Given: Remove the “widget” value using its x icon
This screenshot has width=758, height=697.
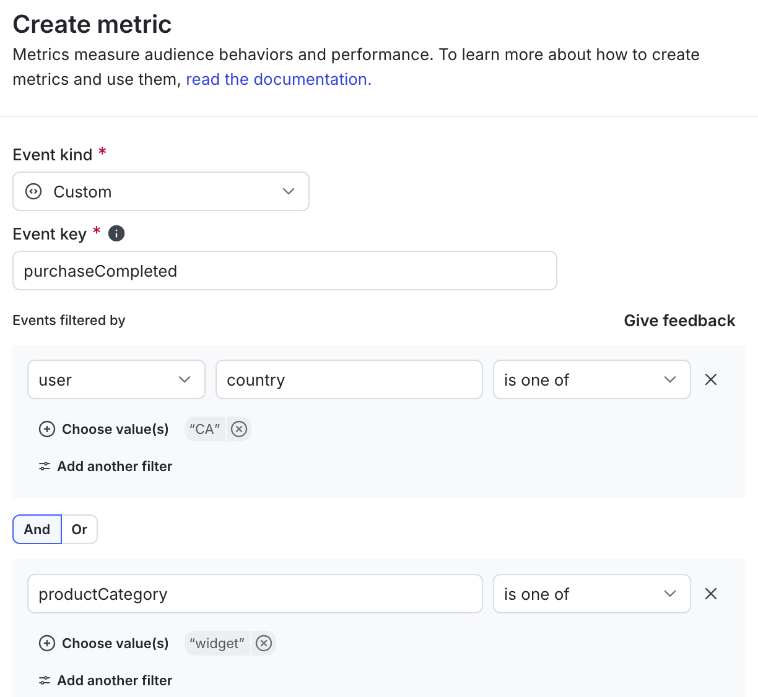Looking at the screenshot, I should click(264, 643).
